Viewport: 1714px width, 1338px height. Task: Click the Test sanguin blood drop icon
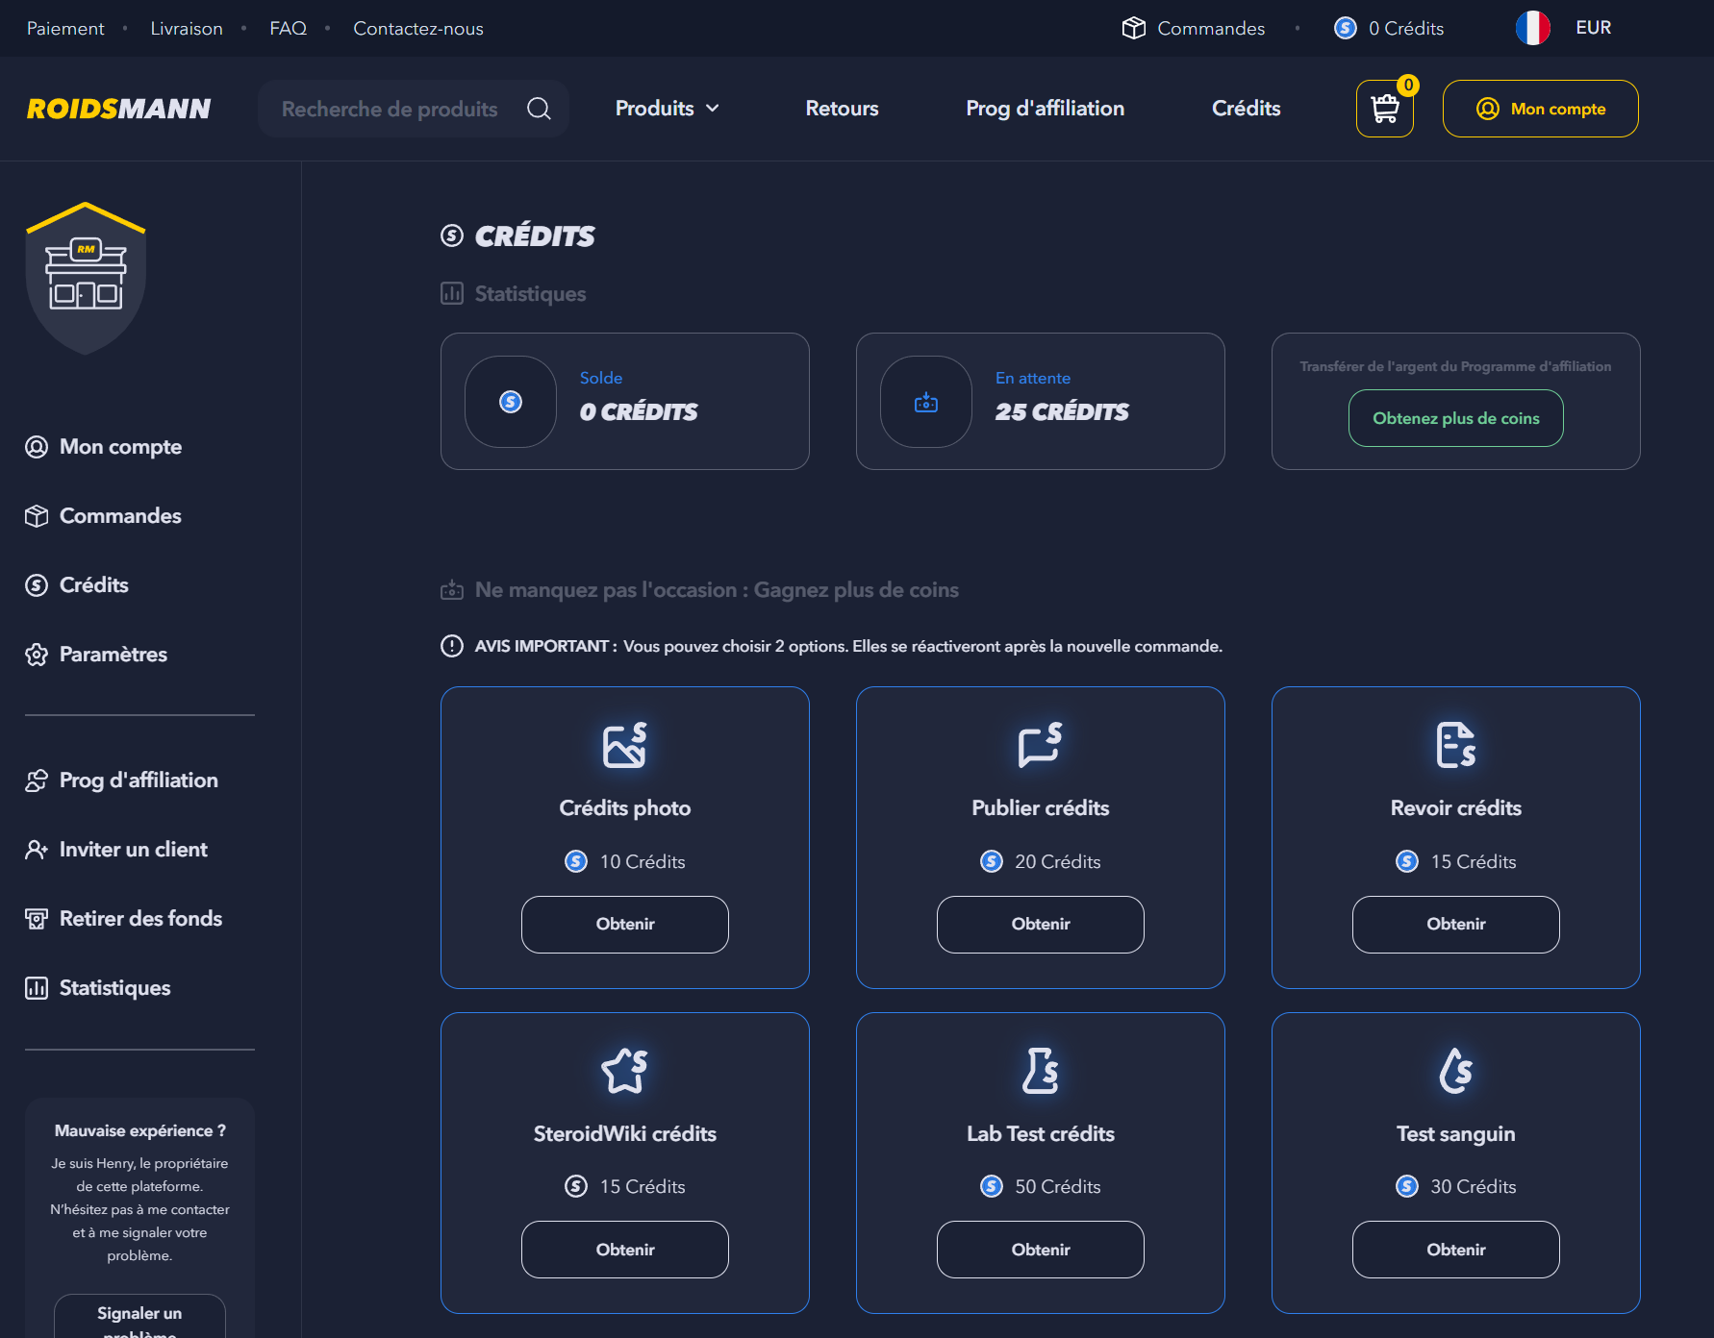click(1455, 1070)
